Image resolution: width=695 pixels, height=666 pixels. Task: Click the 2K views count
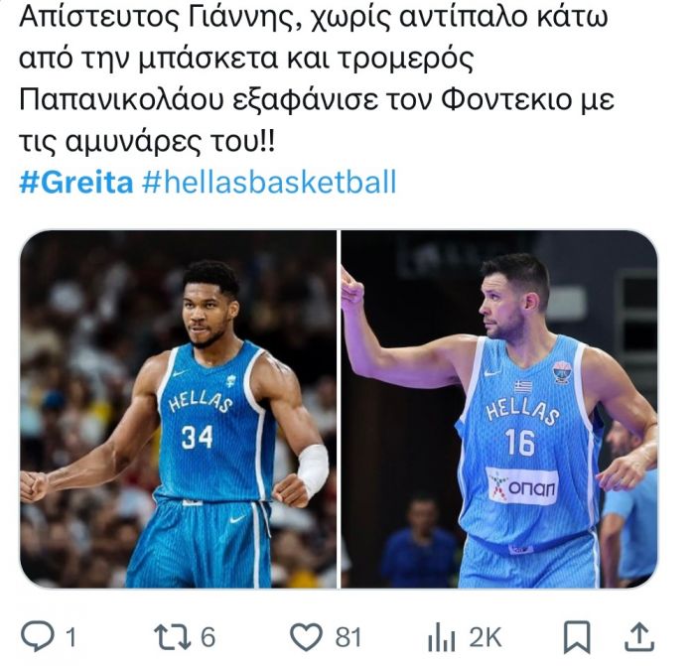[486, 637]
